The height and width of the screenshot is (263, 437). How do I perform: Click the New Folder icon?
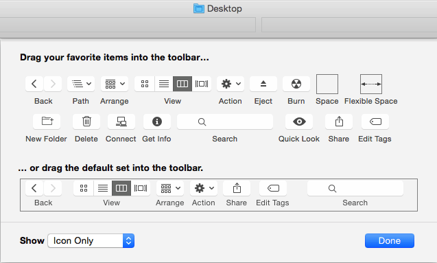[47, 122]
